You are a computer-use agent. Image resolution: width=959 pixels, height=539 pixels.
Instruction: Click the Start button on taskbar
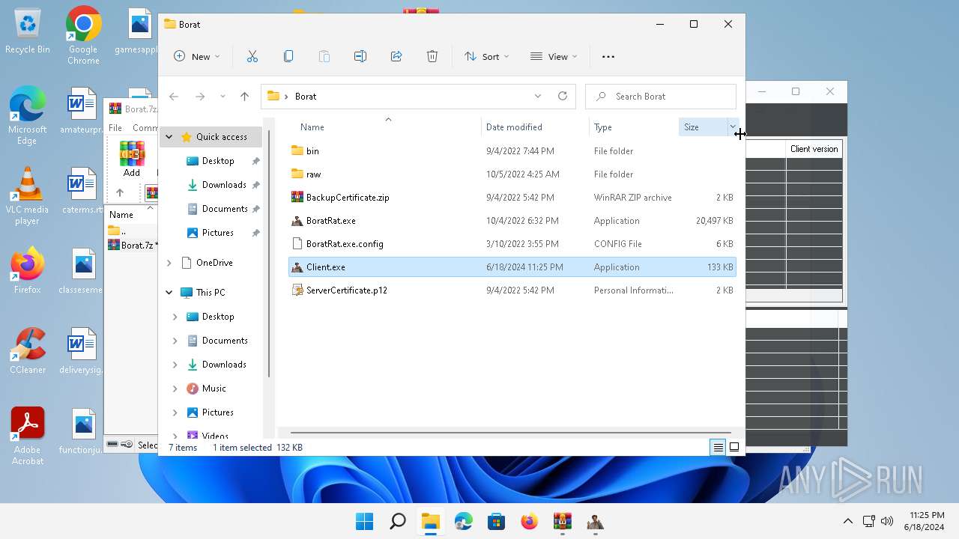click(365, 521)
